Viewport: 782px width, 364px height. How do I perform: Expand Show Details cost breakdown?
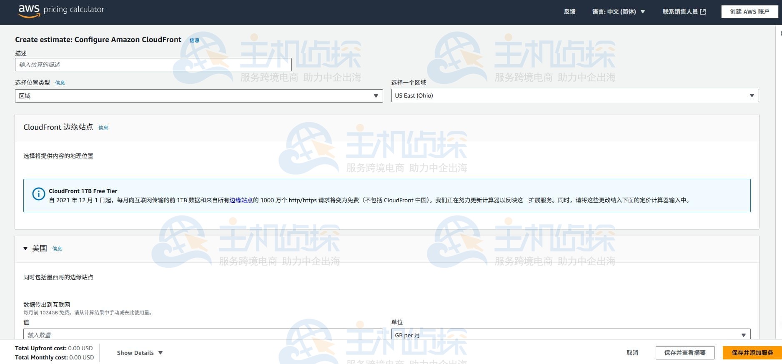click(x=140, y=353)
